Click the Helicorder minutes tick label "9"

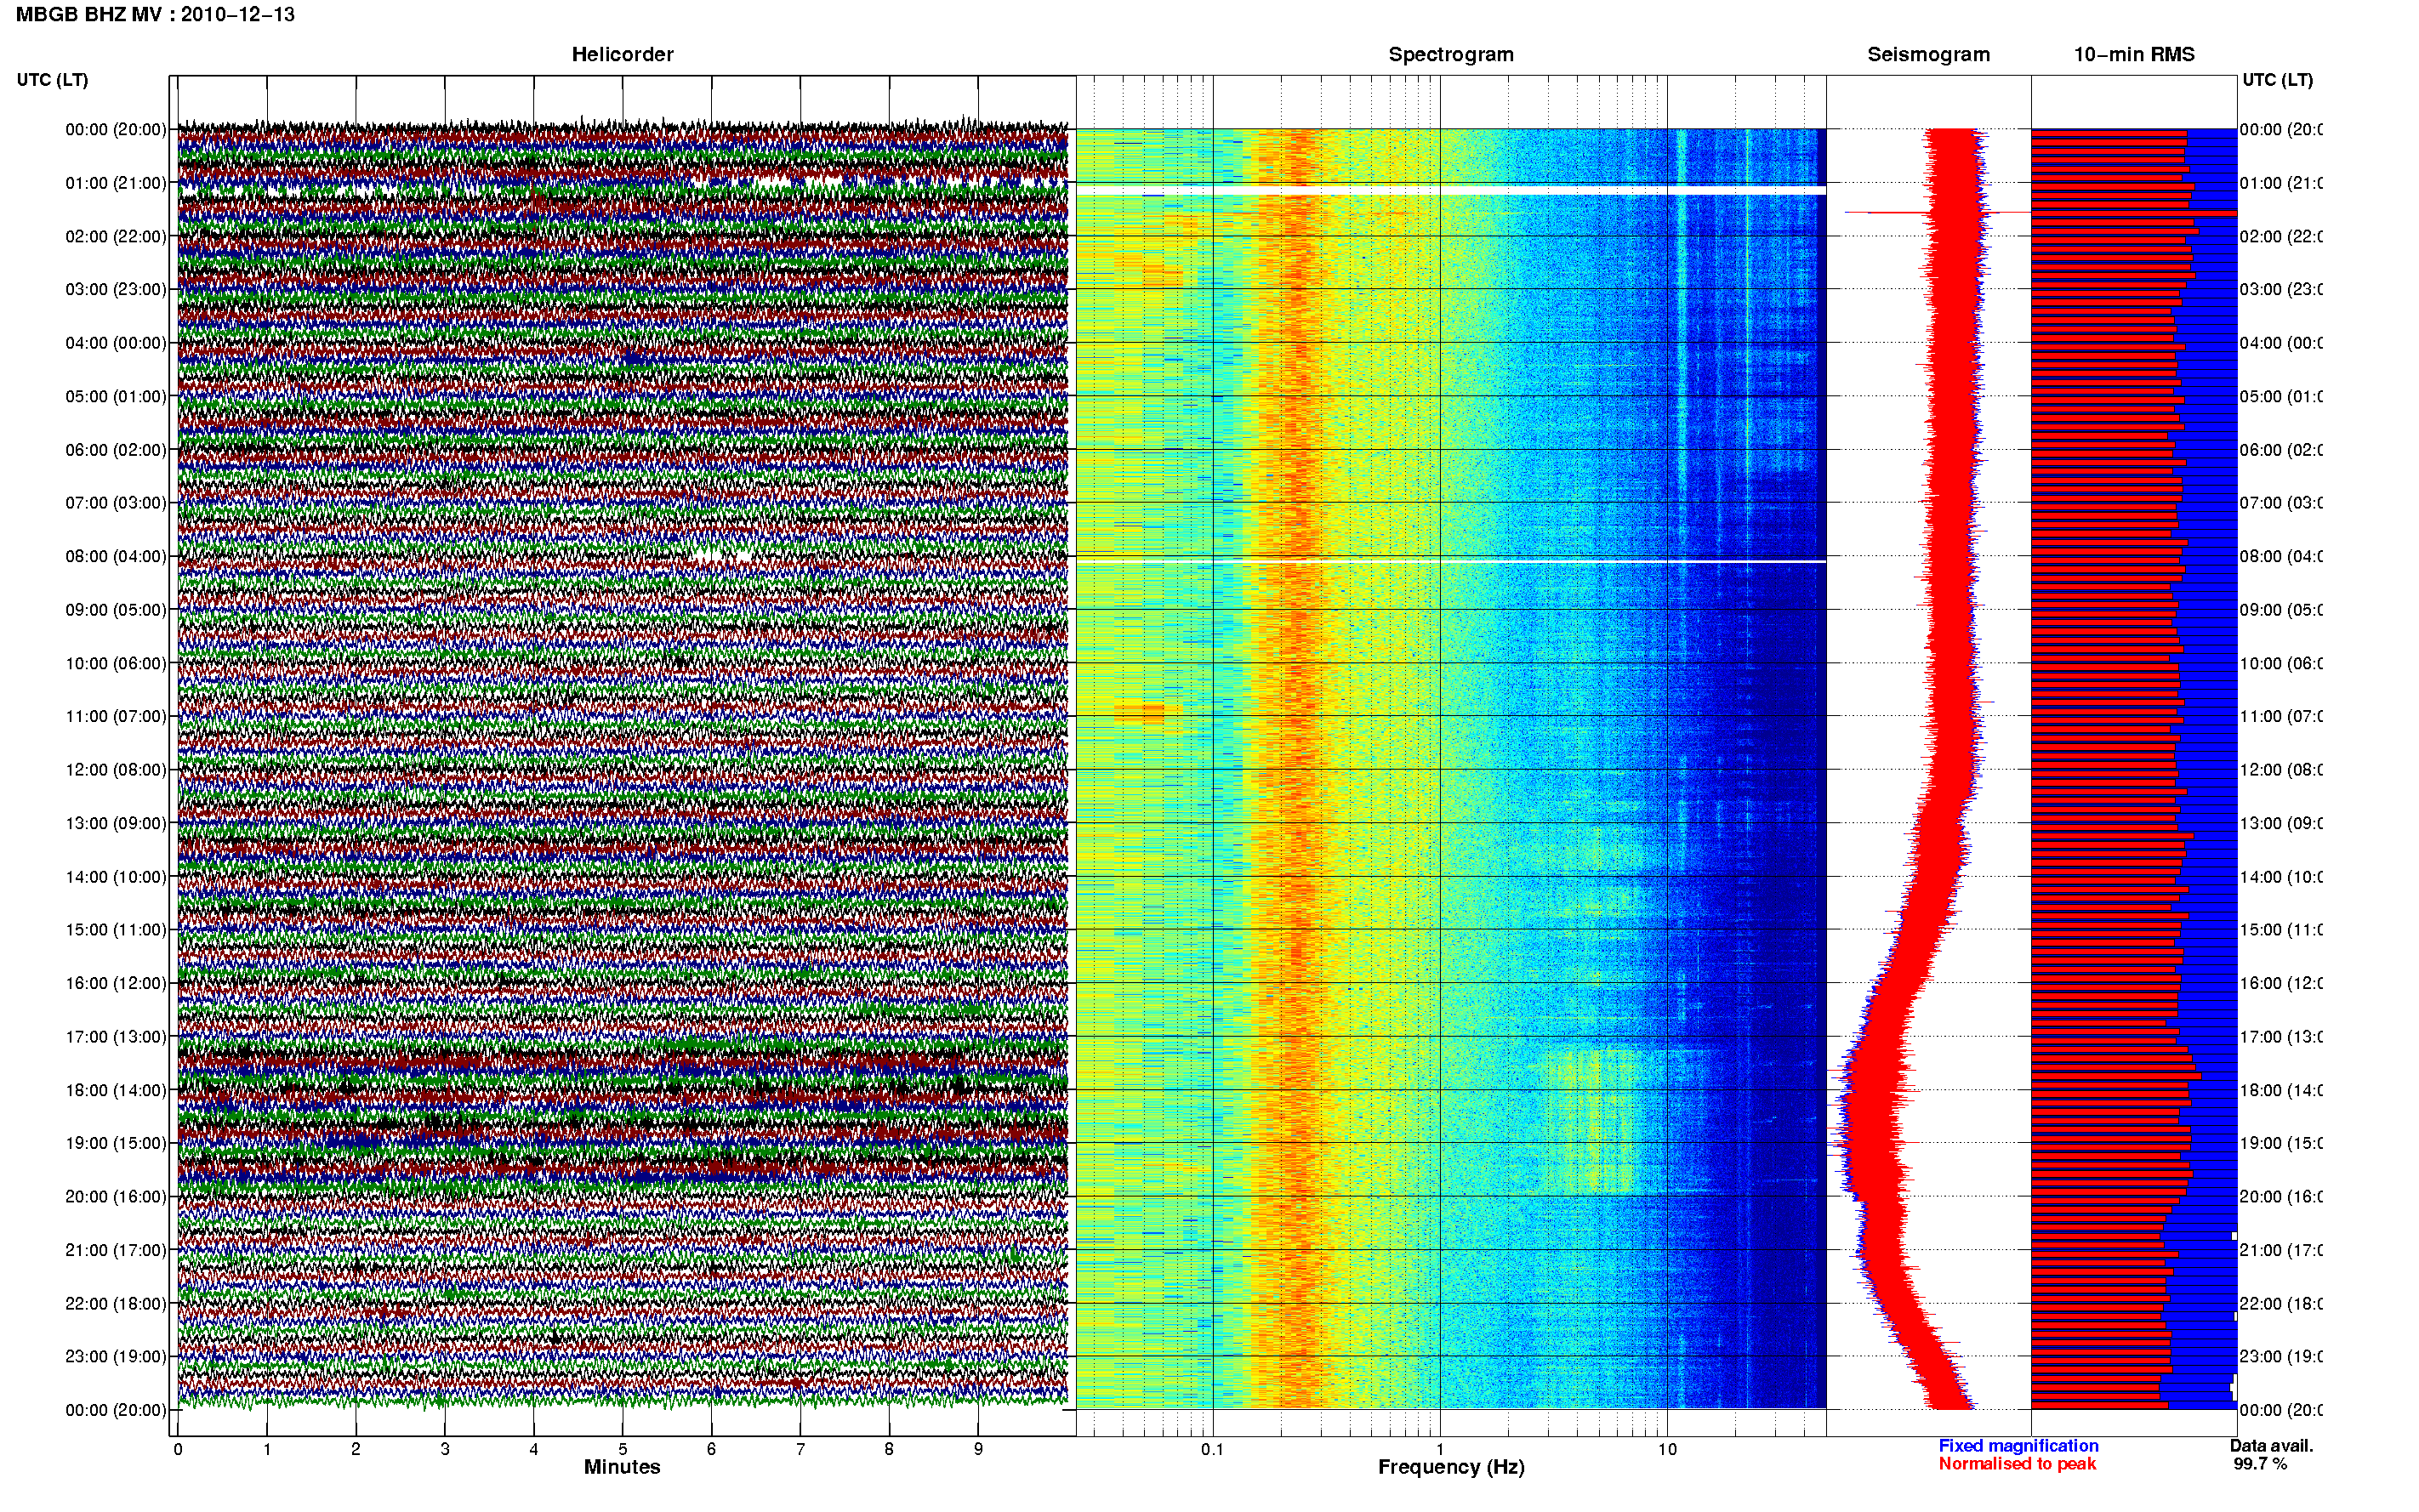click(x=978, y=1449)
